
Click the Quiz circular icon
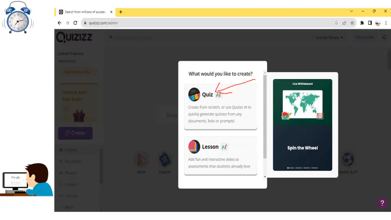pos(194,94)
